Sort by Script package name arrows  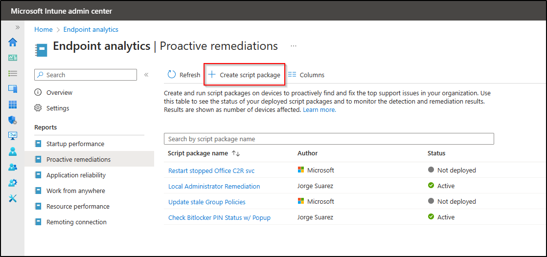(236, 153)
